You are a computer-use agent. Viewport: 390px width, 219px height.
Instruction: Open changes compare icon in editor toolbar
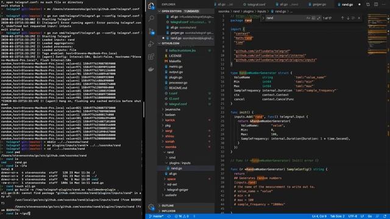click(368, 4)
